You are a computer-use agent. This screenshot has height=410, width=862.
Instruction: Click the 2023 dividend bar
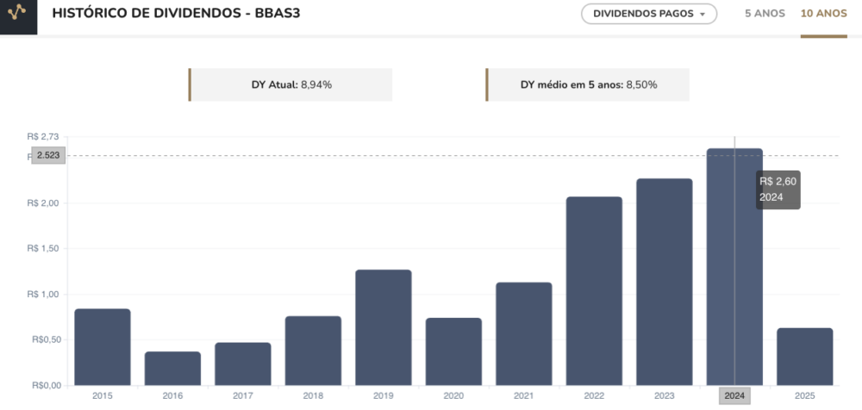(x=665, y=282)
